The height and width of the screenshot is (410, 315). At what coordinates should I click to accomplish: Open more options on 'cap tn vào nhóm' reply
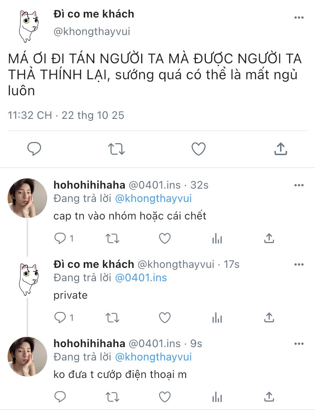point(299,185)
